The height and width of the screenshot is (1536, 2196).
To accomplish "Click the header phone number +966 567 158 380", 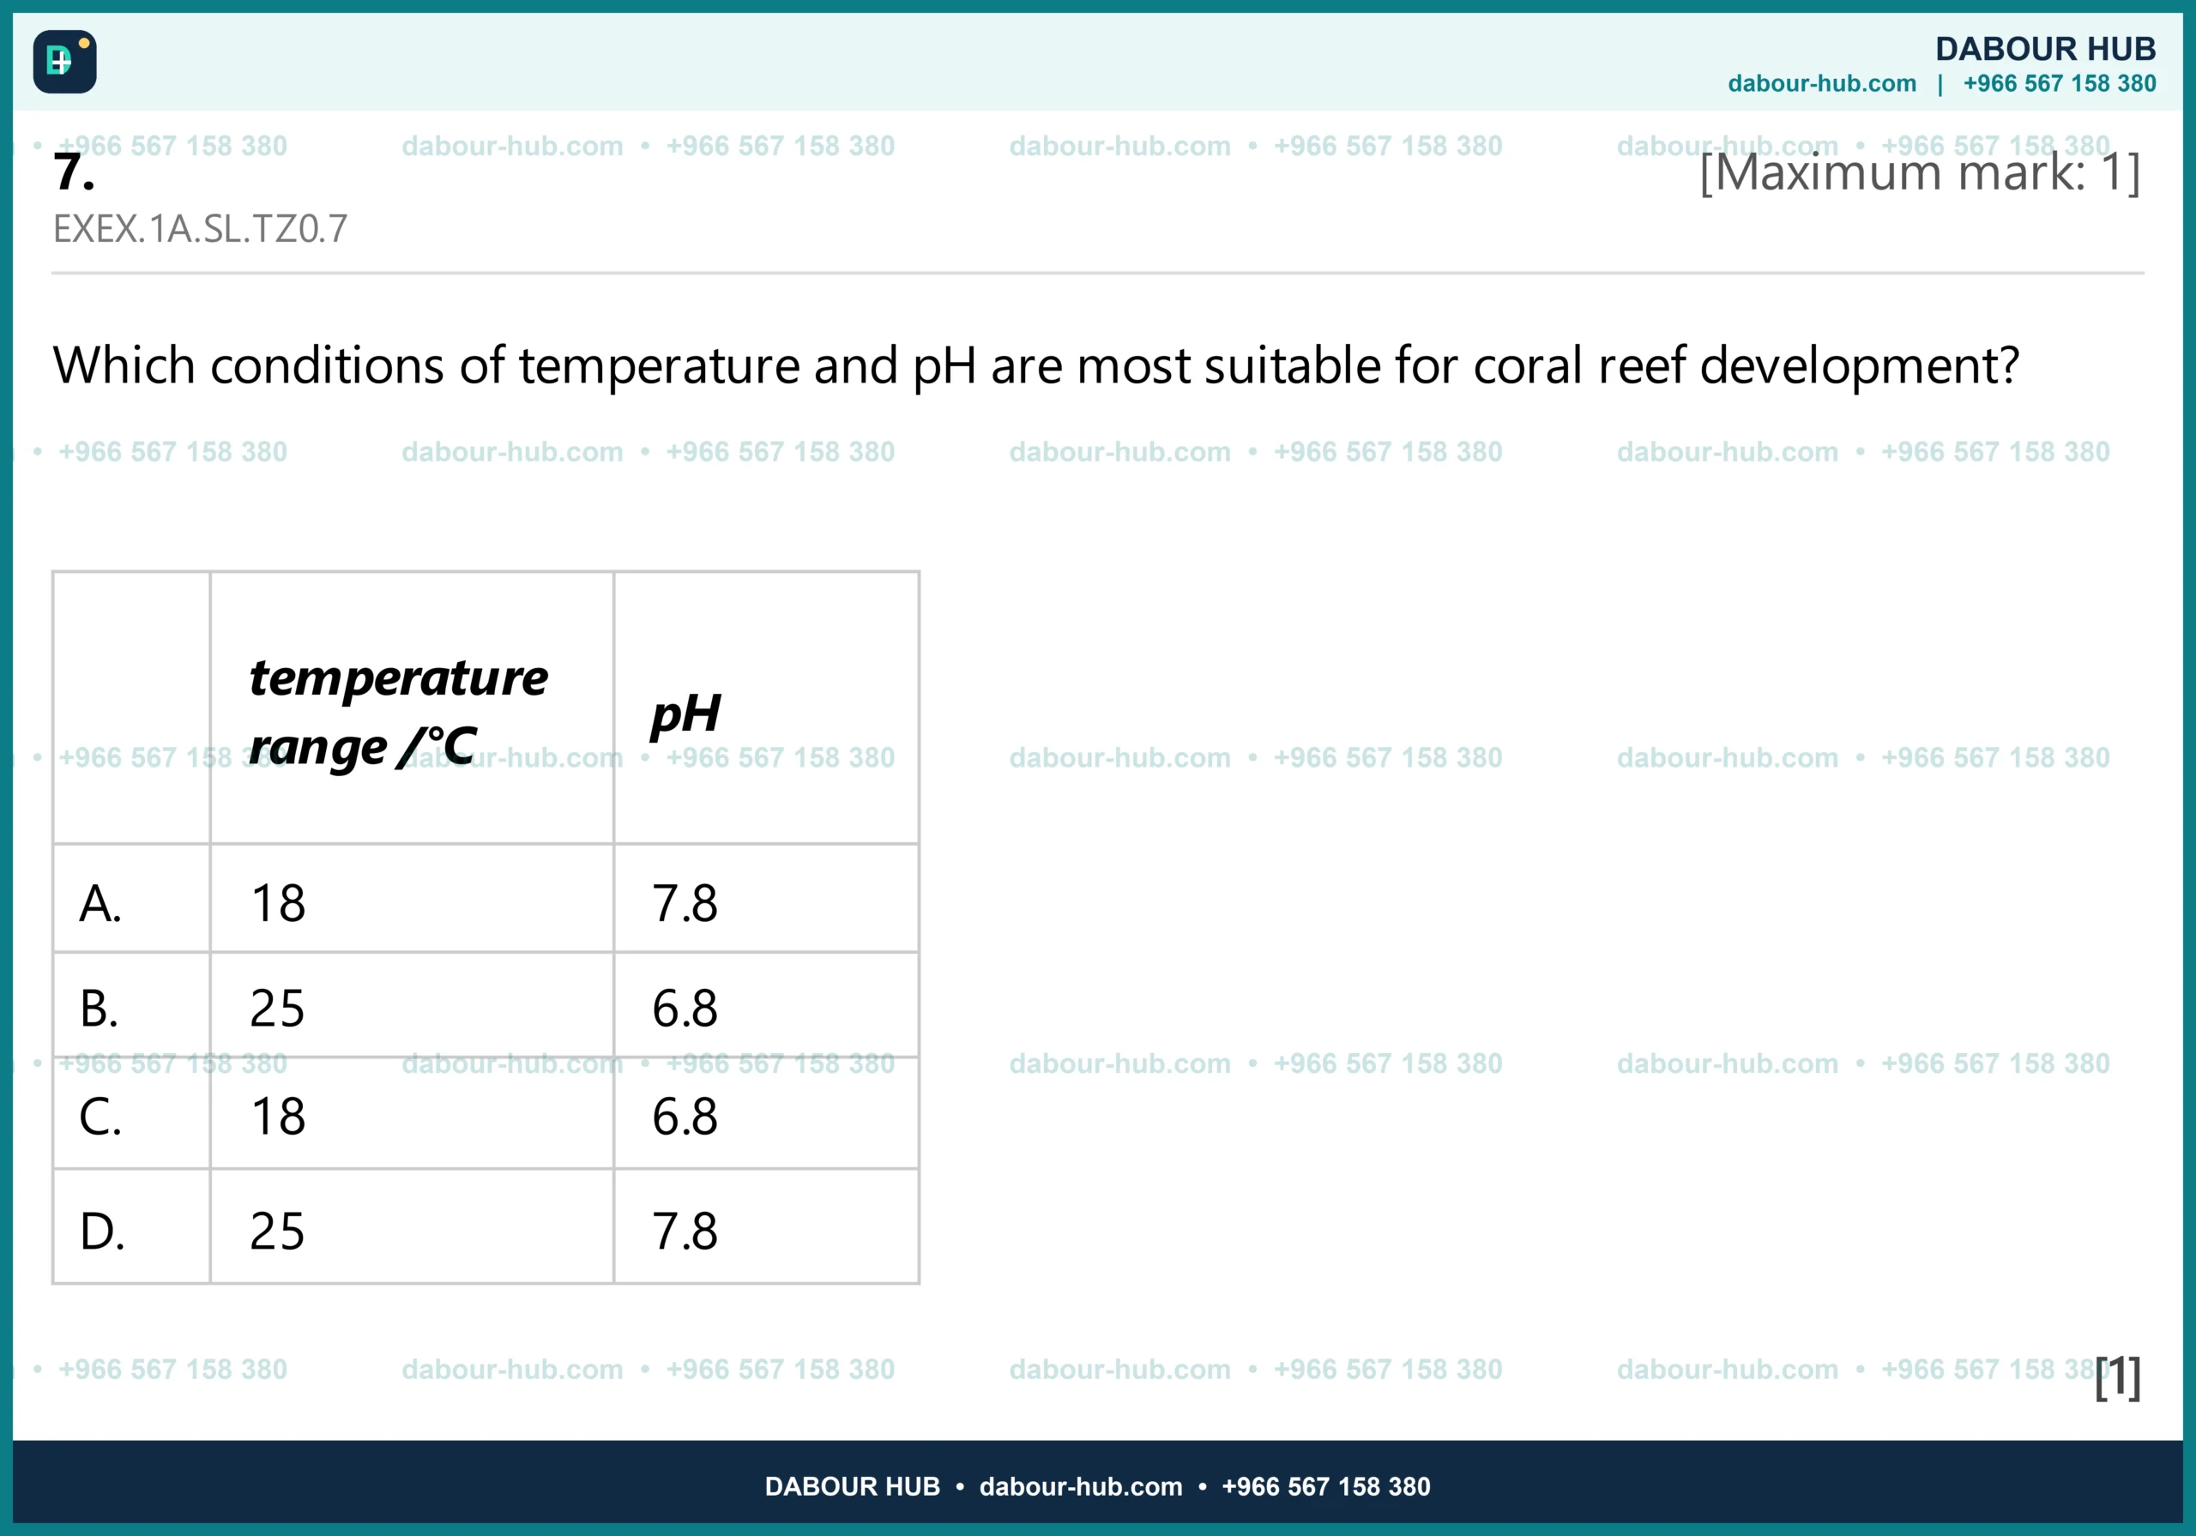I will 2060,83.
